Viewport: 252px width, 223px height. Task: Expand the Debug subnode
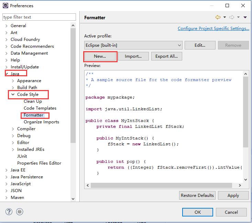(x=13, y=136)
